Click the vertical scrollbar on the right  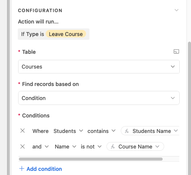click(x=189, y=108)
